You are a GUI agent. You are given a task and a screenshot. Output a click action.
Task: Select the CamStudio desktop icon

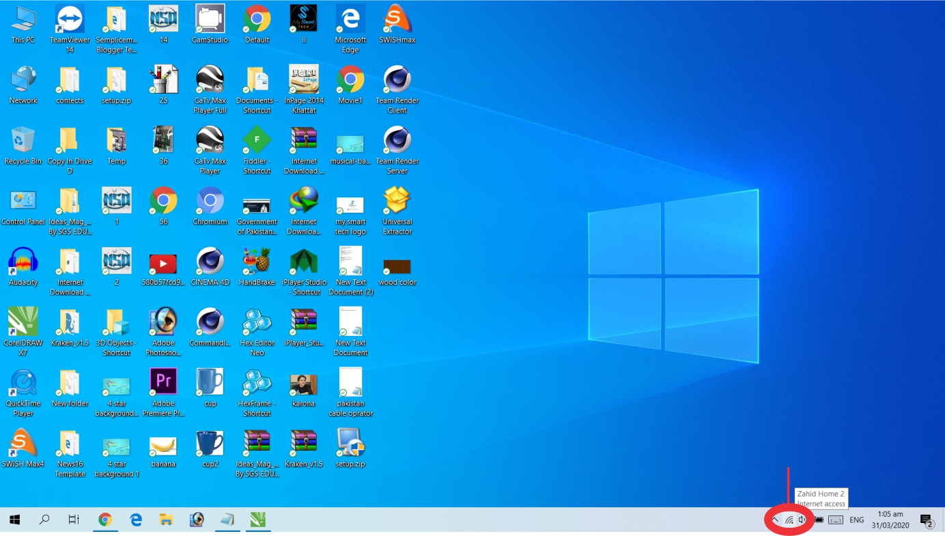point(210,25)
